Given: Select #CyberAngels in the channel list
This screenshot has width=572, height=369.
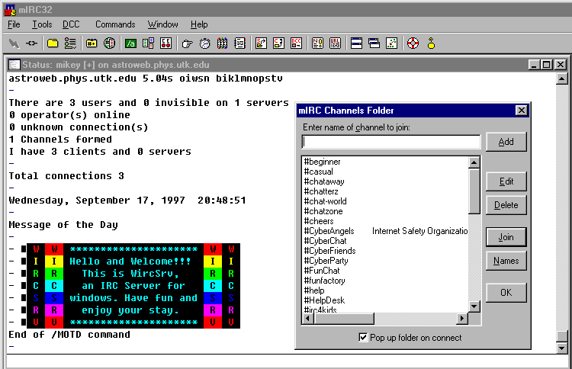Looking at the screenshot, I should (329, 231).
